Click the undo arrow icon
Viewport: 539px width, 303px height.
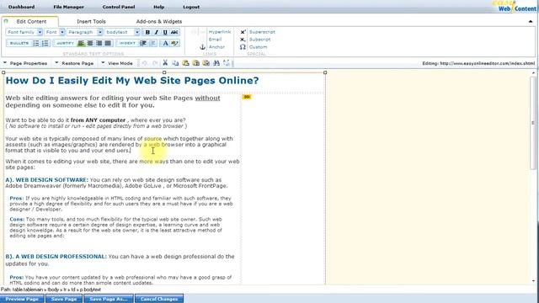point(145,63)
